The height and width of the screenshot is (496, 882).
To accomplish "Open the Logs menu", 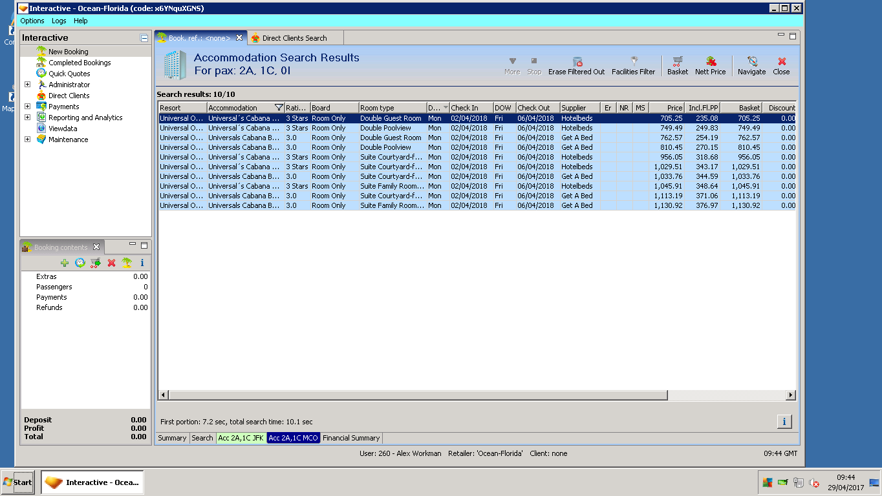I will tap(59, 21).
